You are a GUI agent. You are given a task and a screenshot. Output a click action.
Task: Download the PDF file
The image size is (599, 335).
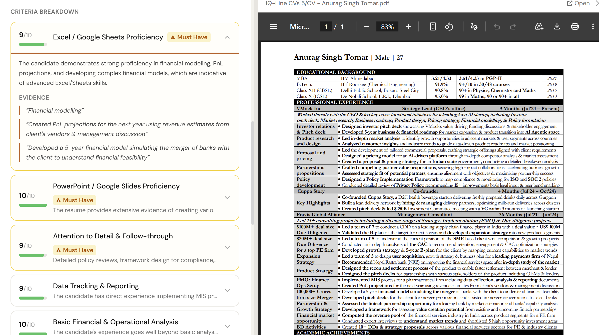(557, 27)
